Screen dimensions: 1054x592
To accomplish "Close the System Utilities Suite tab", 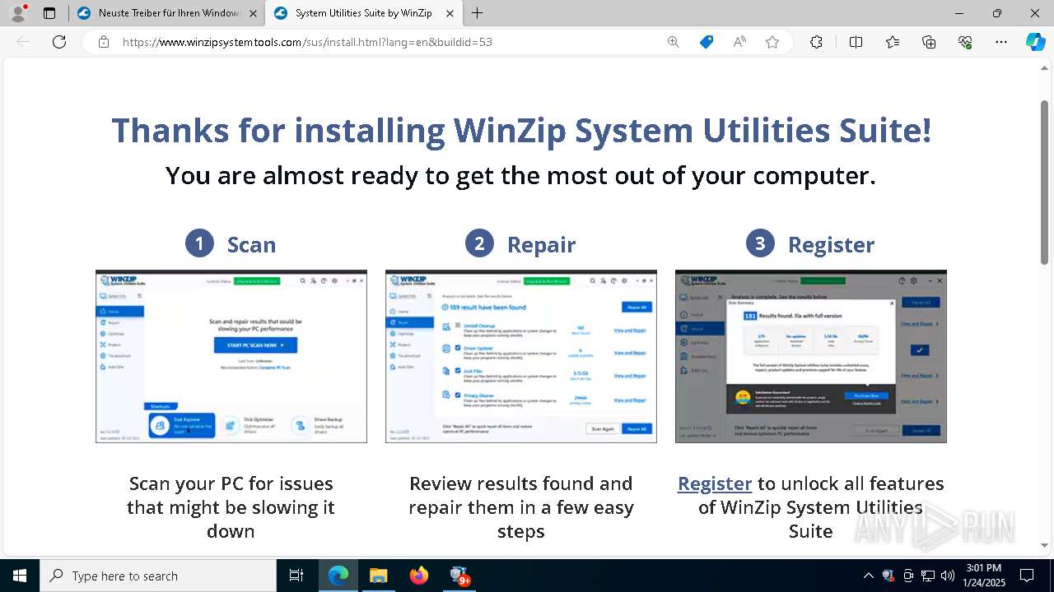I will [450, 13].
